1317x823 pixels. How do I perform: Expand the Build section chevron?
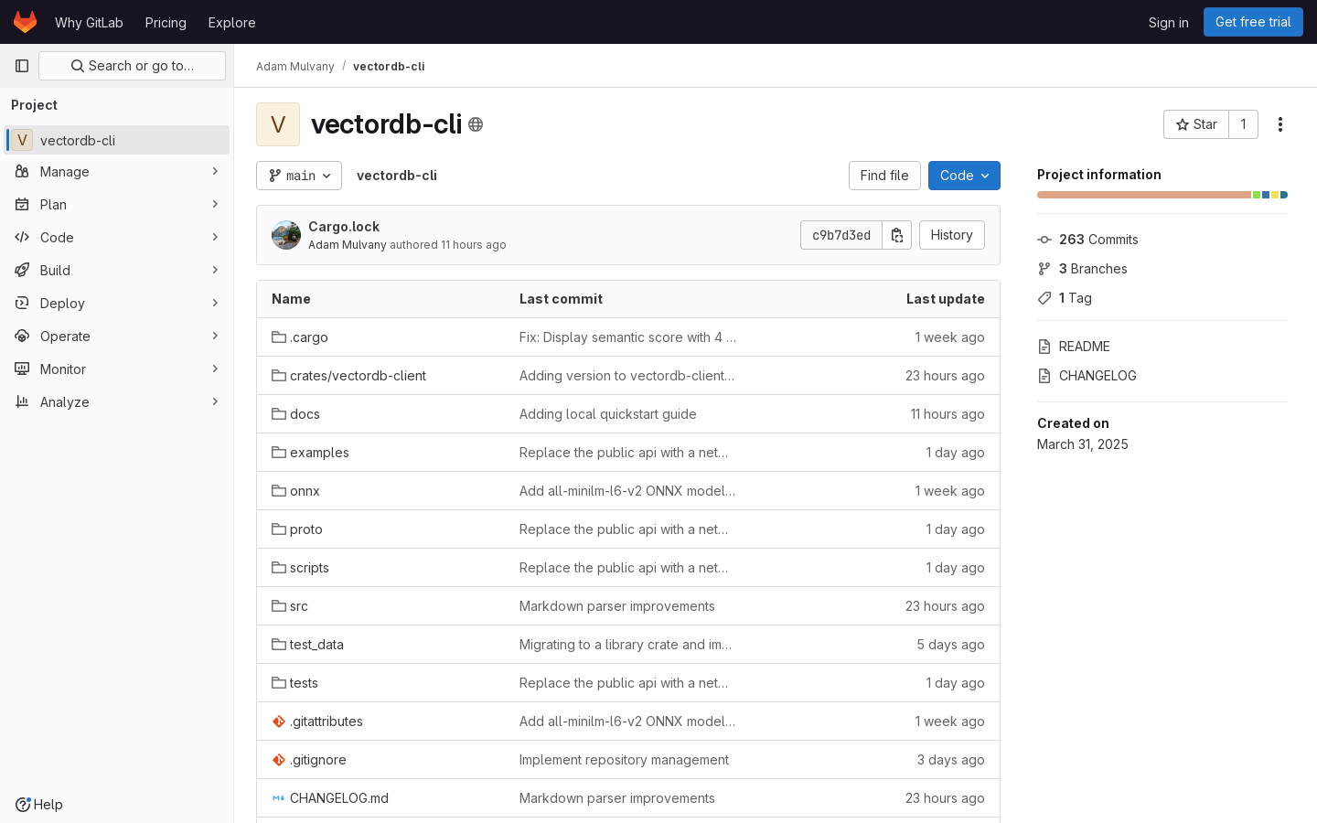[215, 271]
